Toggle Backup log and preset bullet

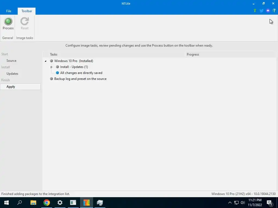pyautogui.click(x=51, y=79)
